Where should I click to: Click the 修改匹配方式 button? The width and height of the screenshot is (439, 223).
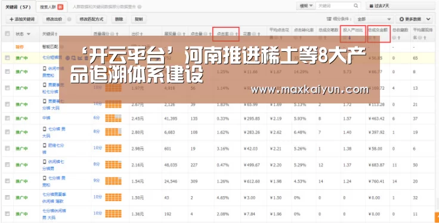pos(91,19)
